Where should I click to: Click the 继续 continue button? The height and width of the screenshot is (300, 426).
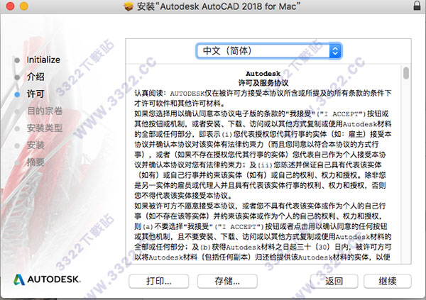click(388, 281)
